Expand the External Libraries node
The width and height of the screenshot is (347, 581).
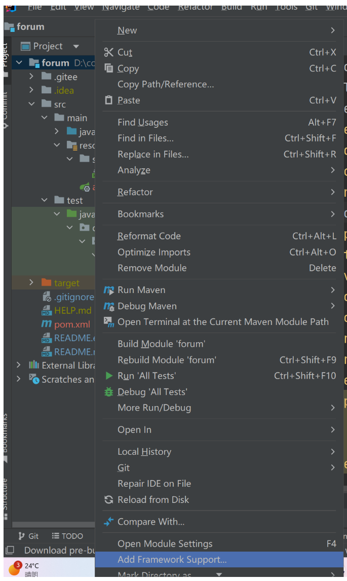click(x=19, y=365)
